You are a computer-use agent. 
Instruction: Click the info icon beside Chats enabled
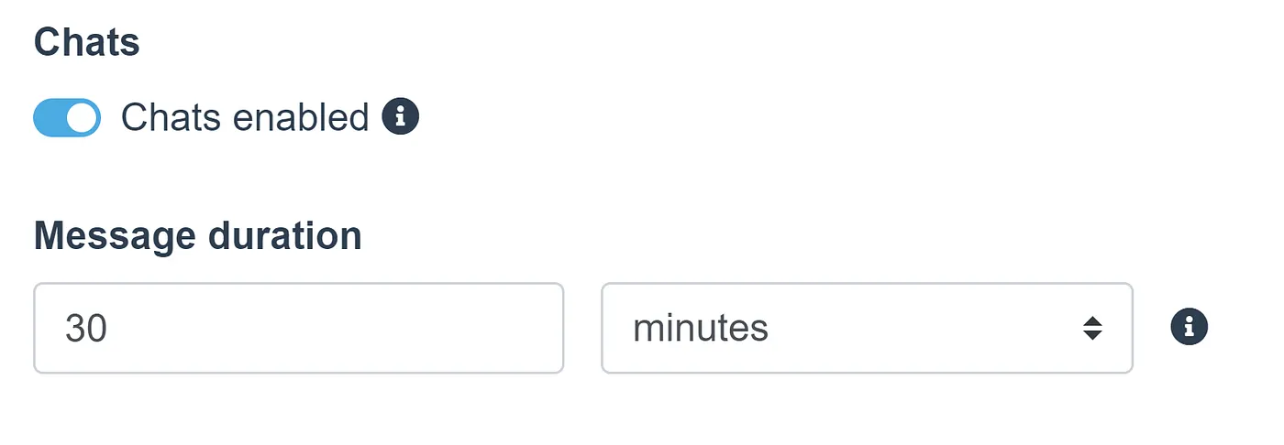coord(400,117)
